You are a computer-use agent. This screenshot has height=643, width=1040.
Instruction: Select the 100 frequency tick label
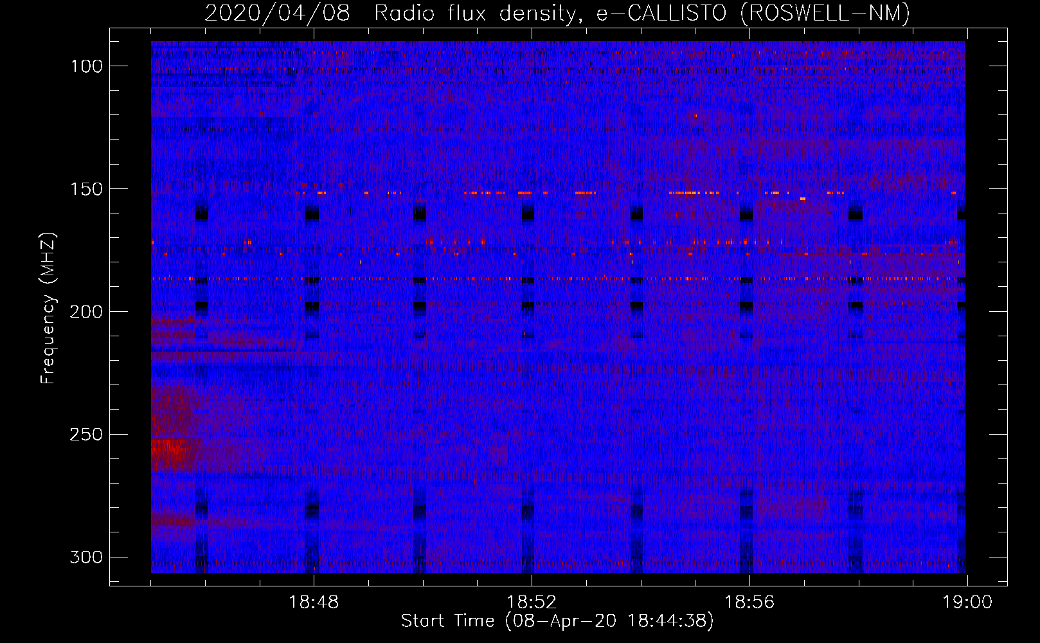86,66
